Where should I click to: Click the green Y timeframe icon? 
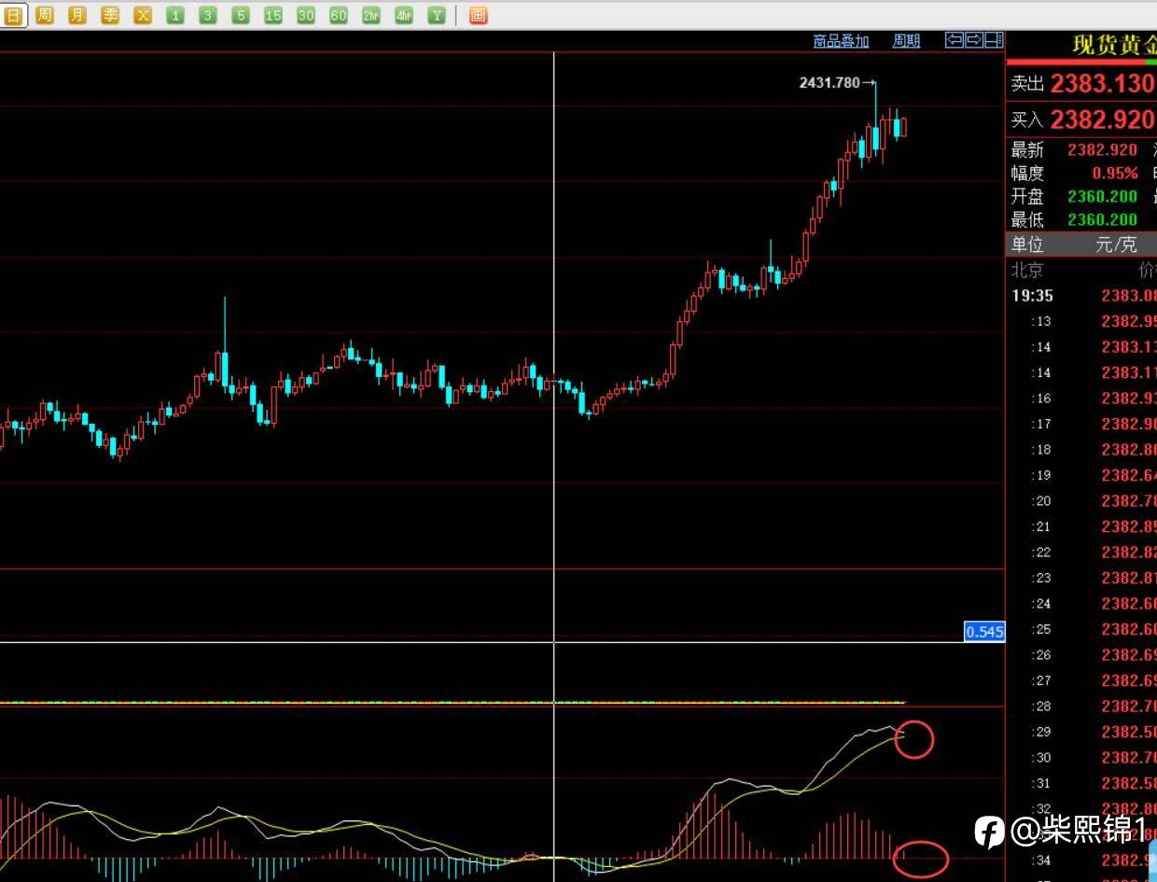coord(437,15)
